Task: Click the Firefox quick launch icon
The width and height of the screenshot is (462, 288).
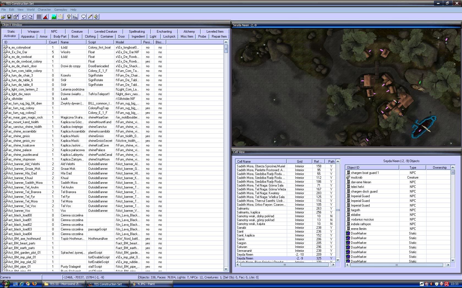Action: click(34, 284)
